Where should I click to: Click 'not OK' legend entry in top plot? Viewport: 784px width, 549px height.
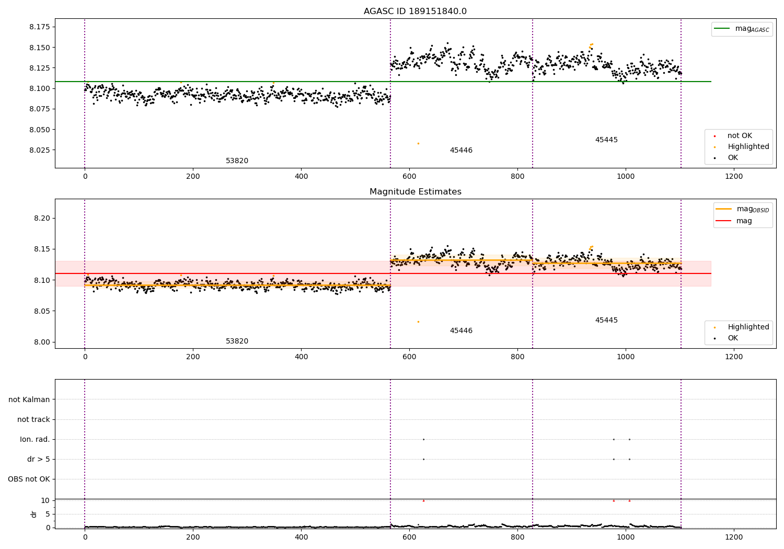click(x=733, y=135)
